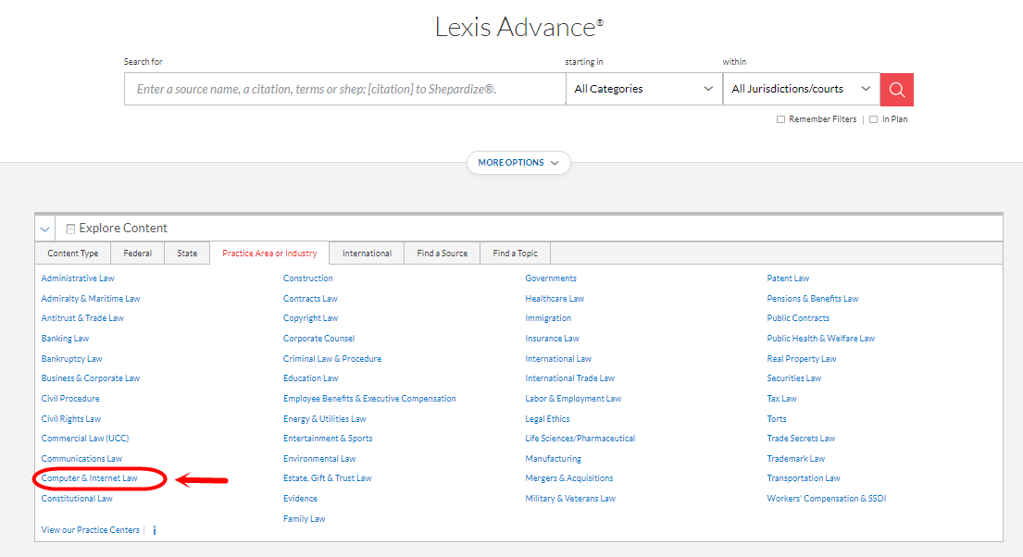
Task: Select International Trade Law
Action: 569,378
